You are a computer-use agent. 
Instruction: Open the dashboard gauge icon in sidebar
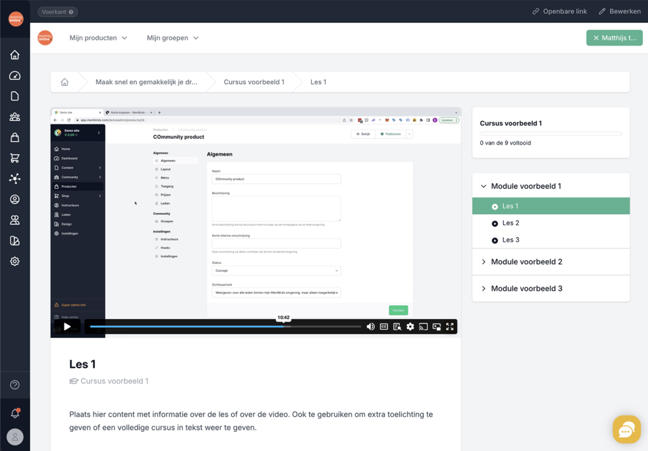click(15, 76)
